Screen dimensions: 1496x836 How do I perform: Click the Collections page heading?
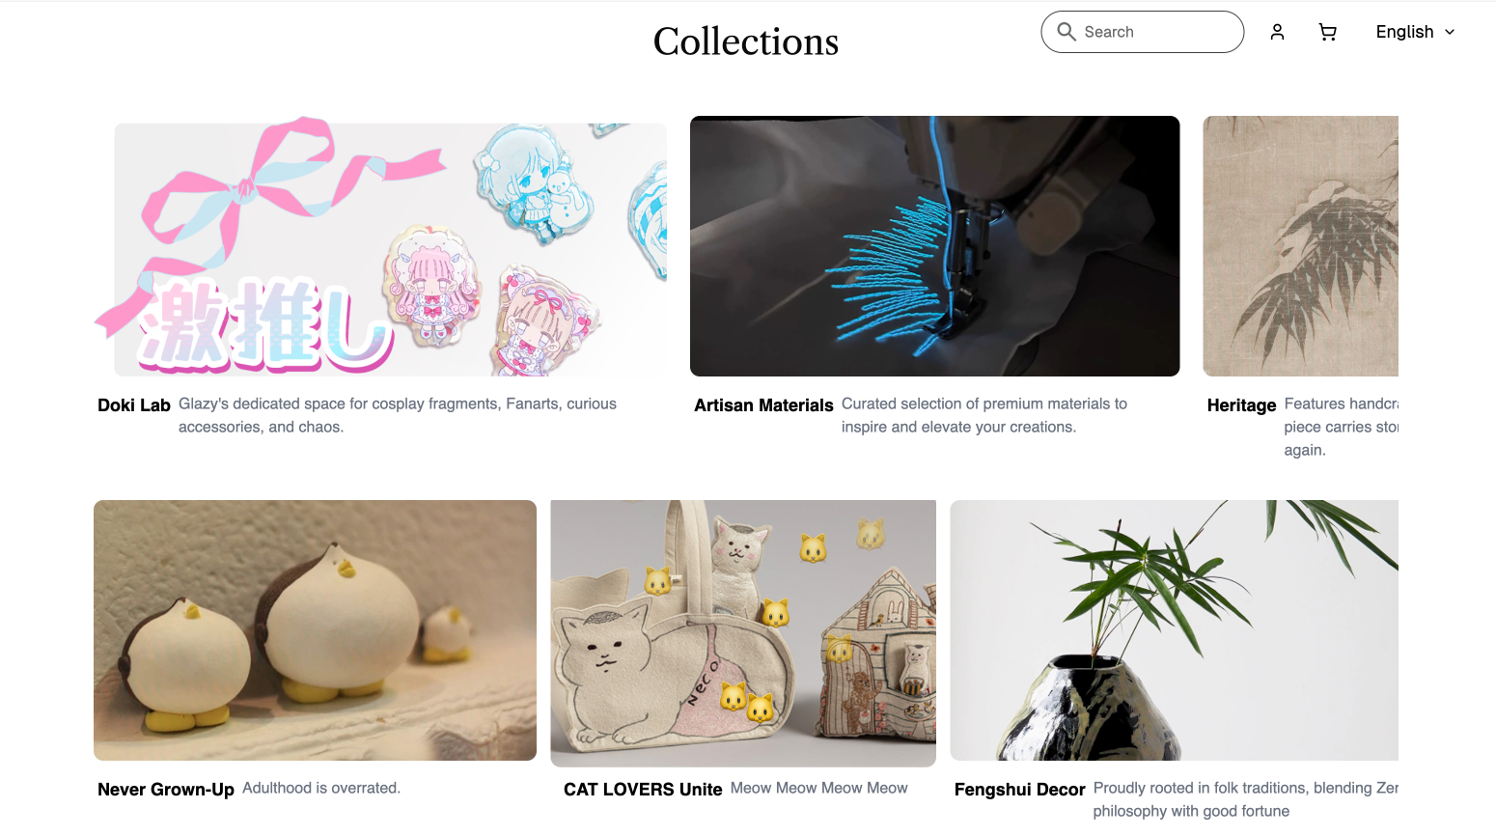coord(746,42)
